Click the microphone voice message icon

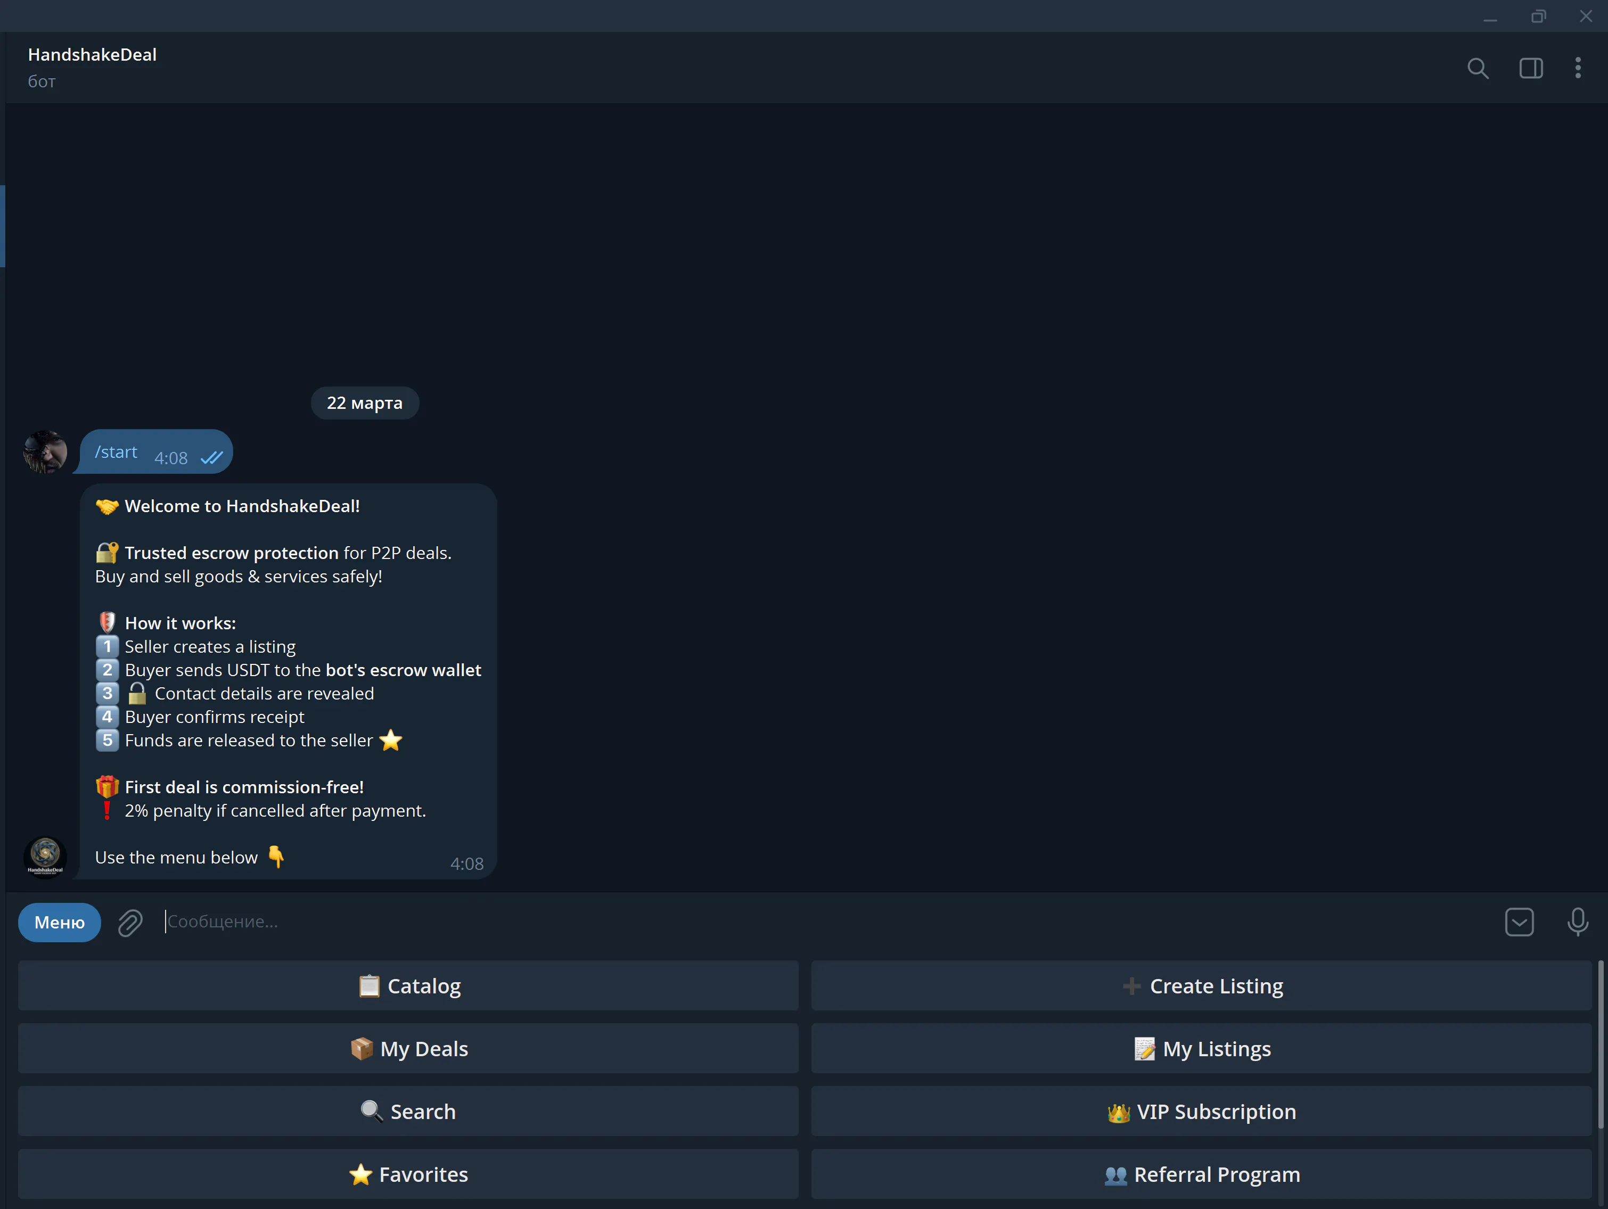click(1578, 922)
